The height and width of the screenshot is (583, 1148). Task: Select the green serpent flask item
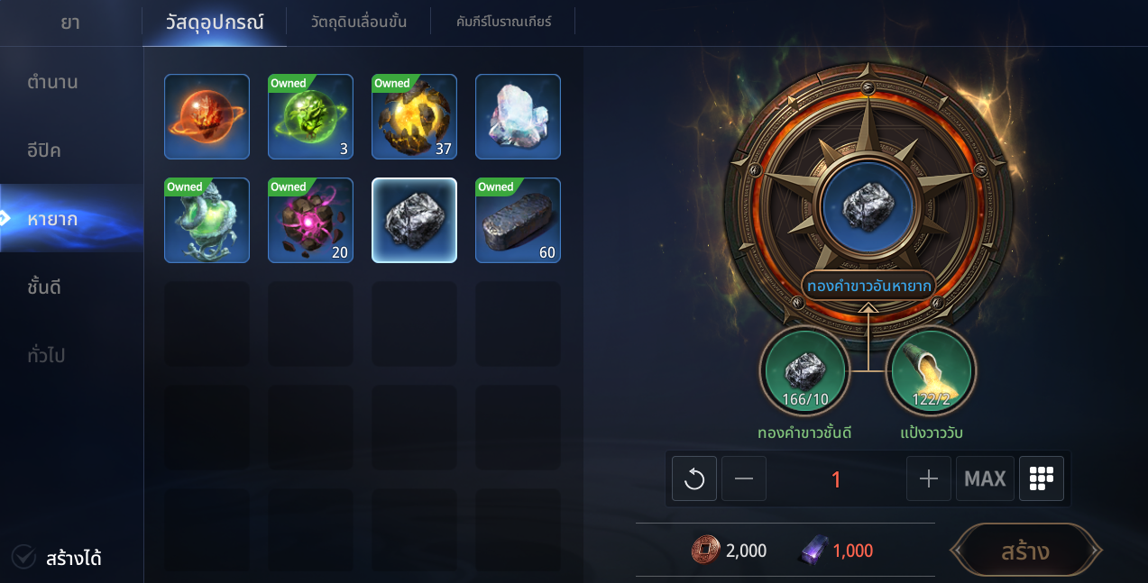point(207,220)
